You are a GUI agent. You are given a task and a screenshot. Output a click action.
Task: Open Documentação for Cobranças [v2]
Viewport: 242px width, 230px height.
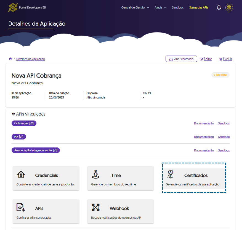coord(204,123)
